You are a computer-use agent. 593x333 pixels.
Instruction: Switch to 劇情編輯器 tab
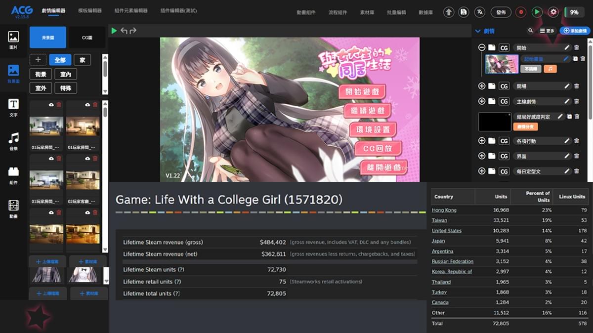53,11
